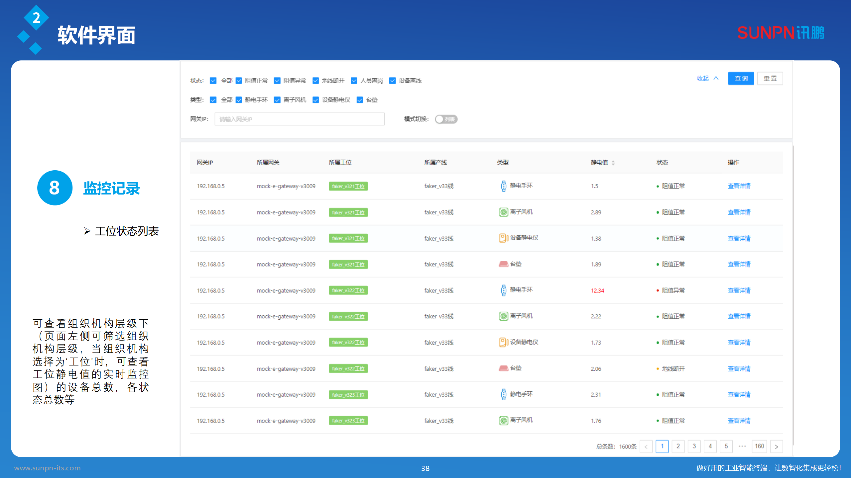Uncheck the 离子风机 type checkbox
Image resolution: width=851 pixels, height=478 pixels.
click(277, 100)
